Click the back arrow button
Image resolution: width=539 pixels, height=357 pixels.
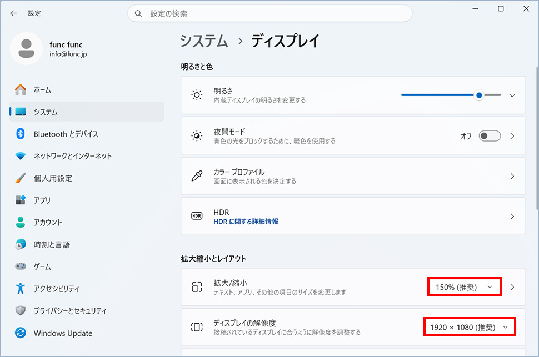pos(13,13)
